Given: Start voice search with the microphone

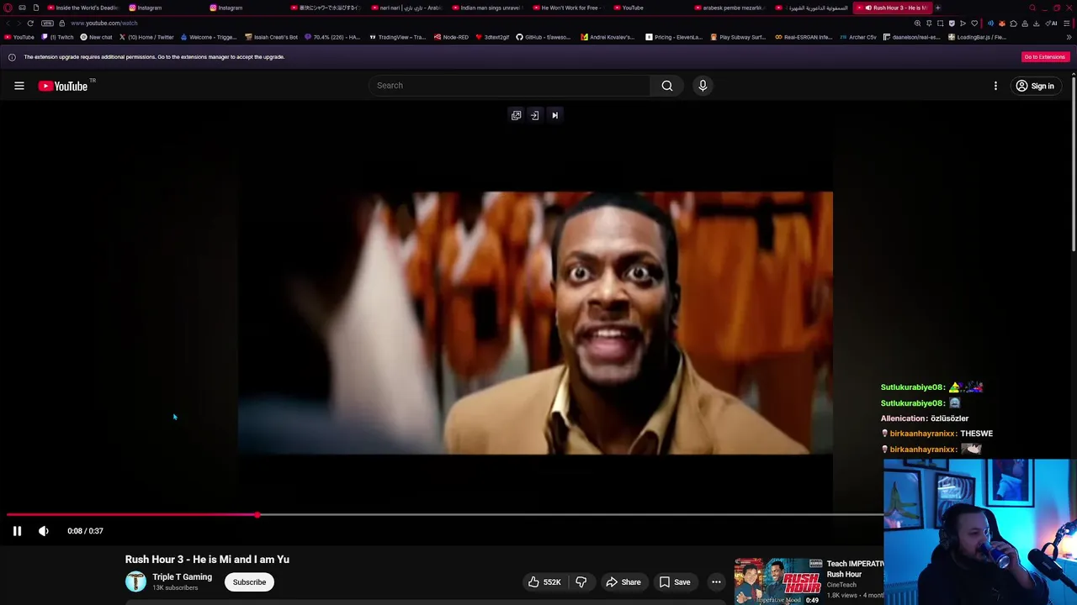Looking at the screenshot, I should coord(703,86).
